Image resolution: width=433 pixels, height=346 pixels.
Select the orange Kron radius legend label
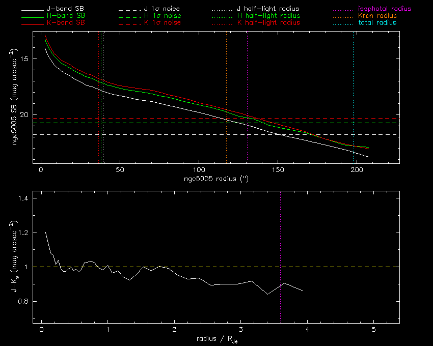tap(377, 16)
